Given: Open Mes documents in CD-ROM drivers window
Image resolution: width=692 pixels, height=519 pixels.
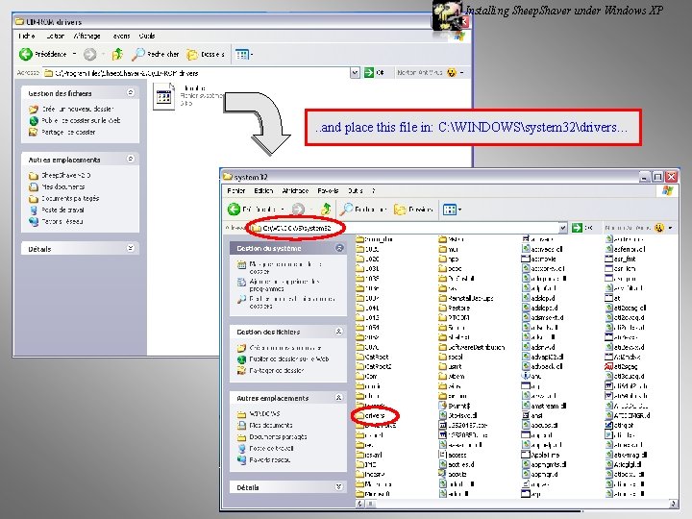Looking at the screenshot, I should click(x=57, y=187).
